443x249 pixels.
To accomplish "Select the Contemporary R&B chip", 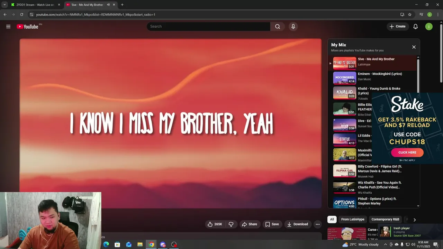I will tap(385, 219).
